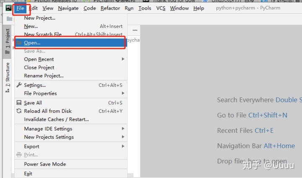Expand the Export submenu arrow

coord(123,146)
